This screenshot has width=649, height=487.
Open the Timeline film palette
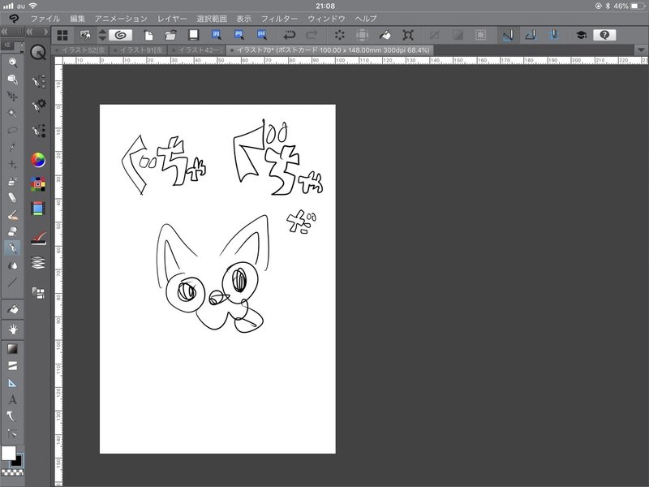coord(37,209)
